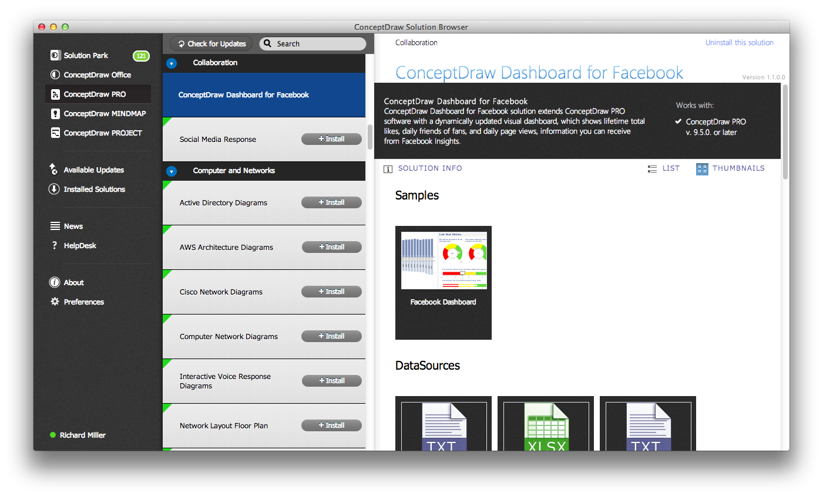Click the News list icon

point(55,226)
